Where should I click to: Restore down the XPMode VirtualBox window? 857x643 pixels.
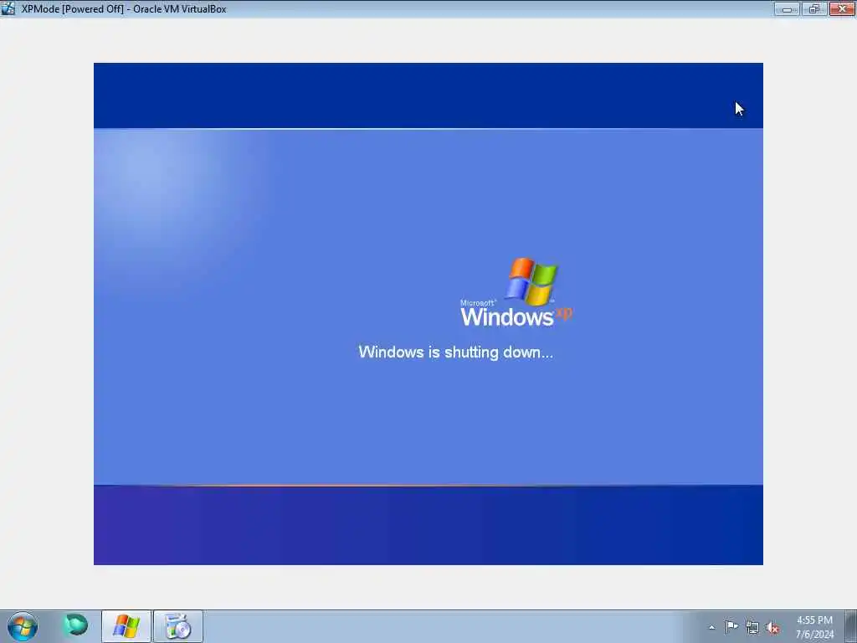814,8
